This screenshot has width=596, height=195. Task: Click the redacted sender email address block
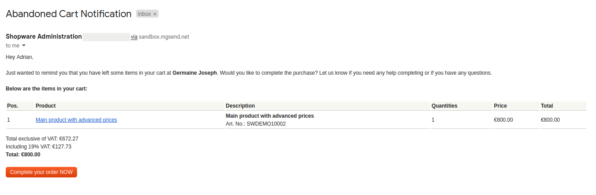(106, 37)
